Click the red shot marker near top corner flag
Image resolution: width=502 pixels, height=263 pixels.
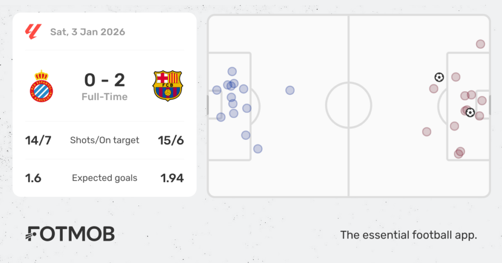[x=480, y=44]
